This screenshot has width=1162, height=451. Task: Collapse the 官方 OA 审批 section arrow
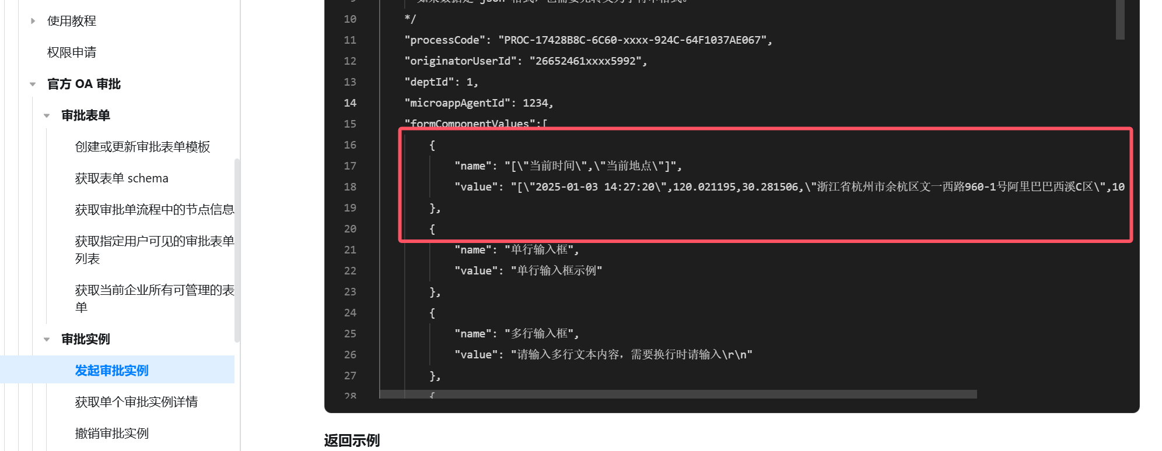point(33,84)
